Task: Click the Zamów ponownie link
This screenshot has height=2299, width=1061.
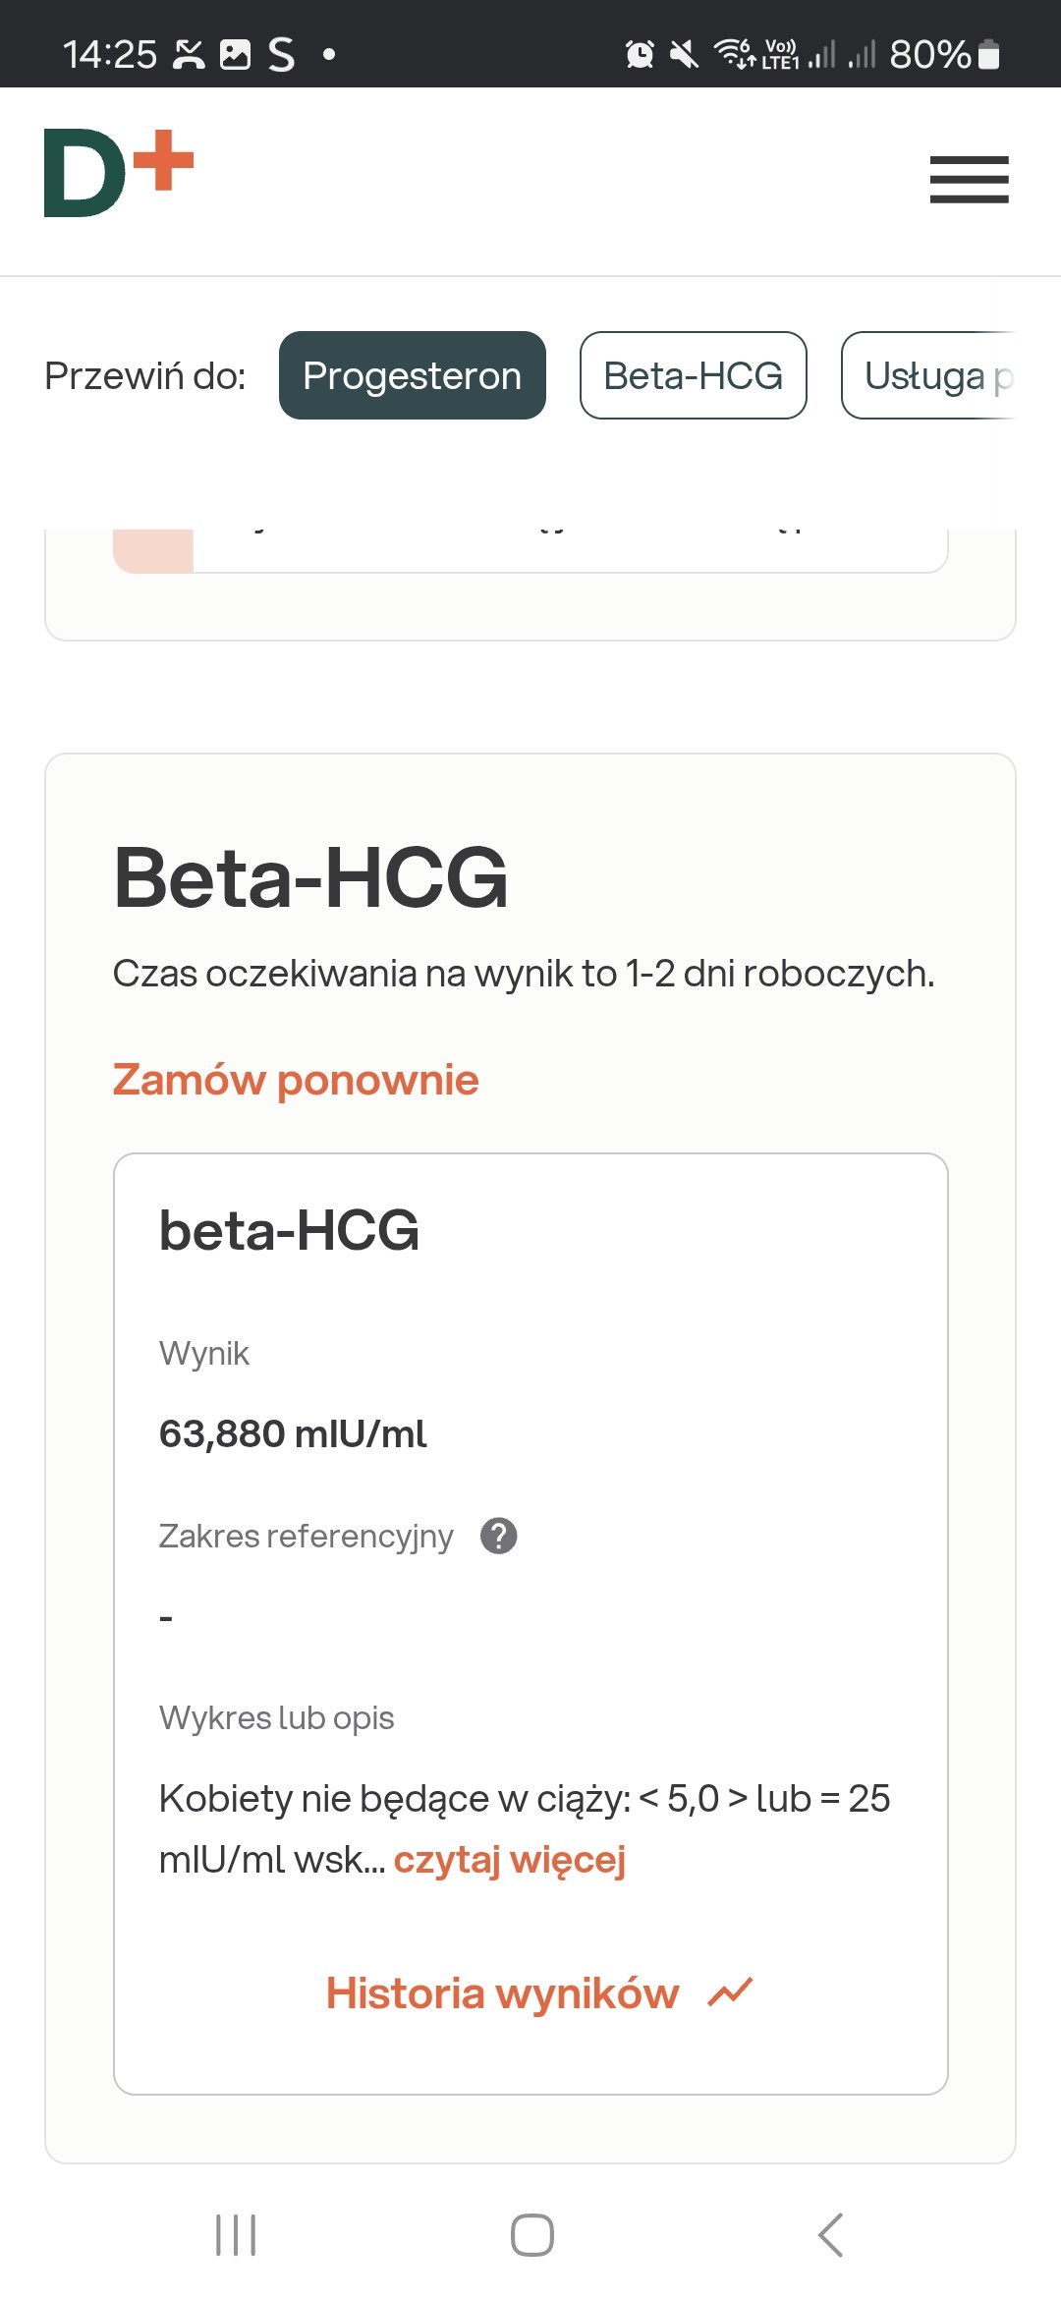Action: coord(296,1080)
